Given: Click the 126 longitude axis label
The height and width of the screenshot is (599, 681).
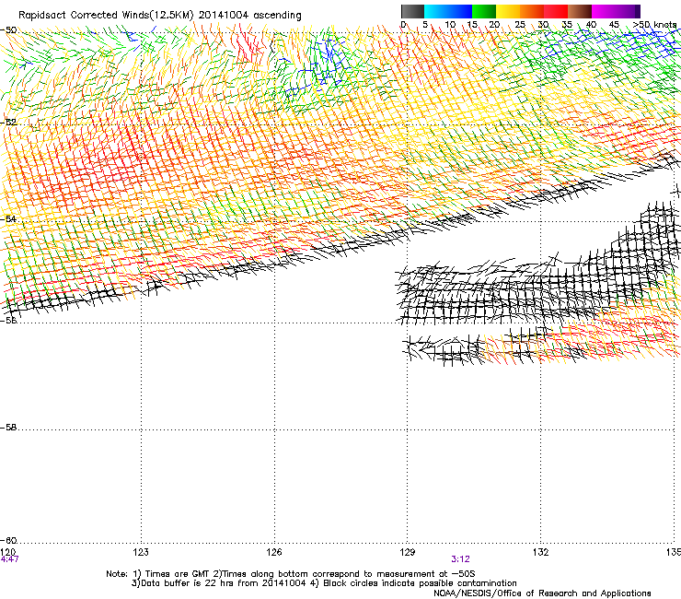Looking at the screenshot, I should 274,552.
